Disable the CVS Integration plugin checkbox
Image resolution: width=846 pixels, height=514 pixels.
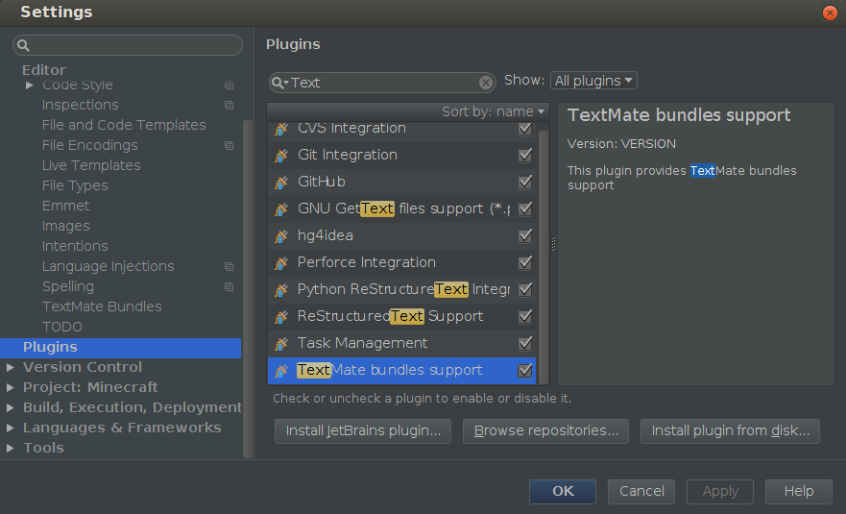525,129
